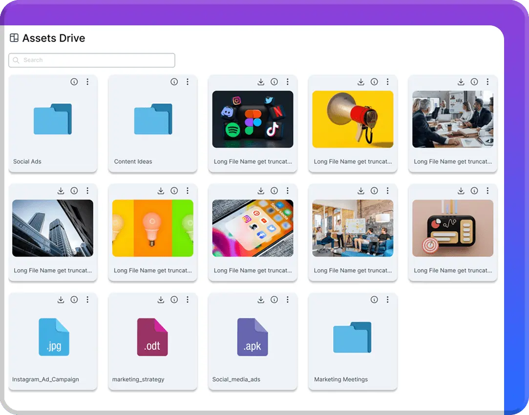View info on the team whiteboard meeting image

click(x=374, y=191)
